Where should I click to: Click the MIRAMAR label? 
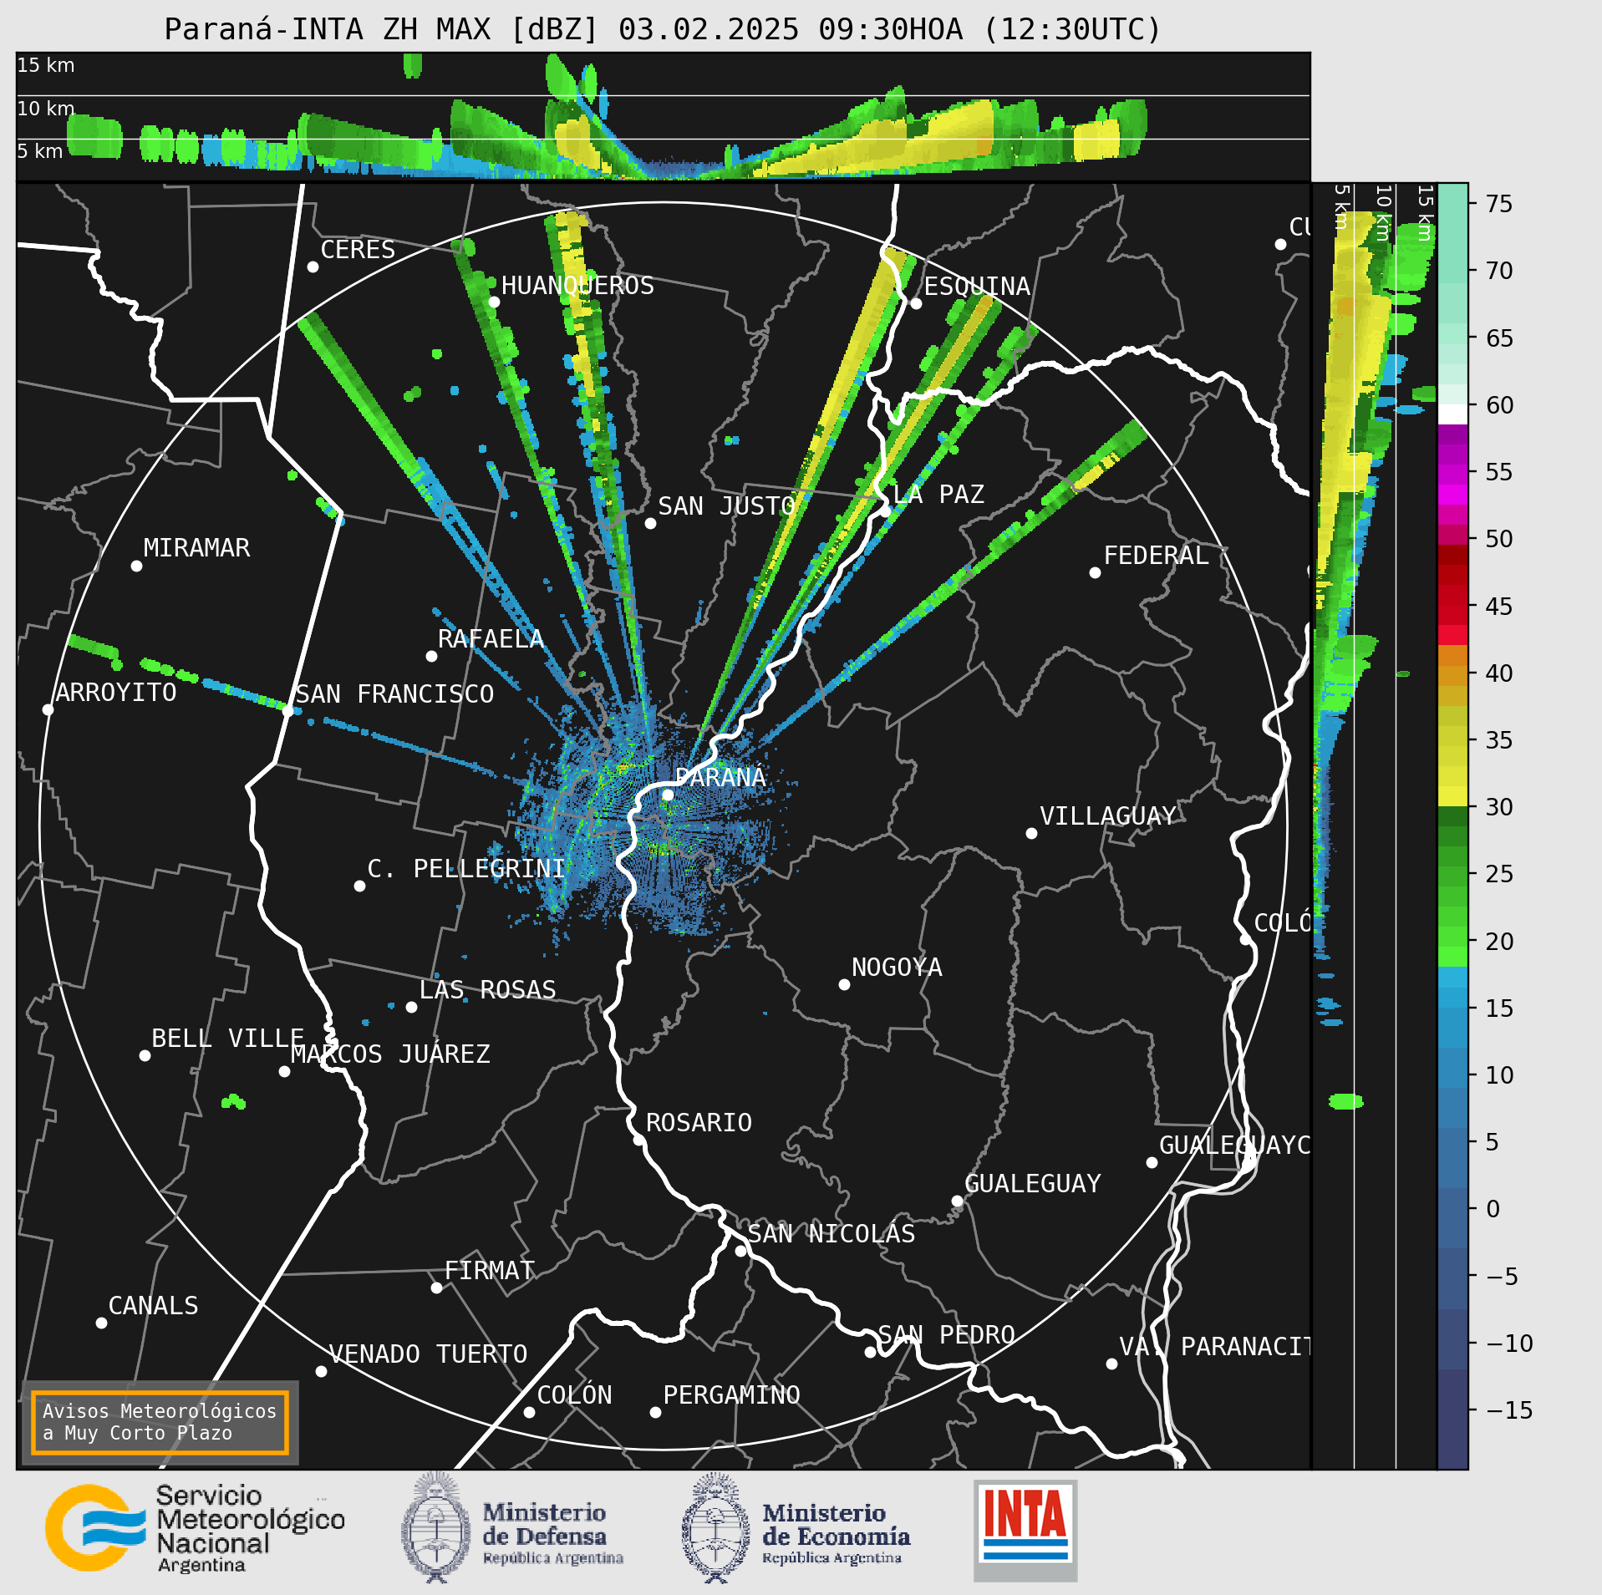tap(196, 547)
